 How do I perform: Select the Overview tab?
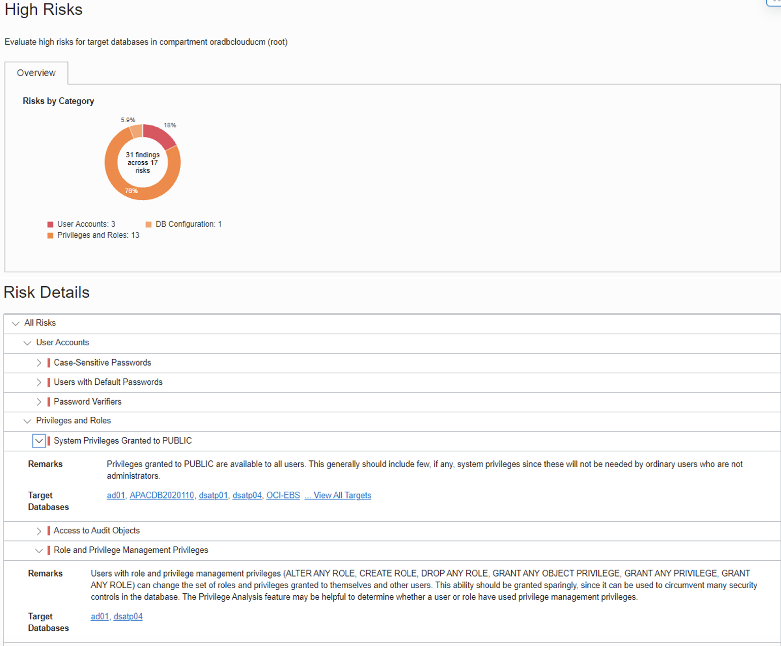point(36,73)
